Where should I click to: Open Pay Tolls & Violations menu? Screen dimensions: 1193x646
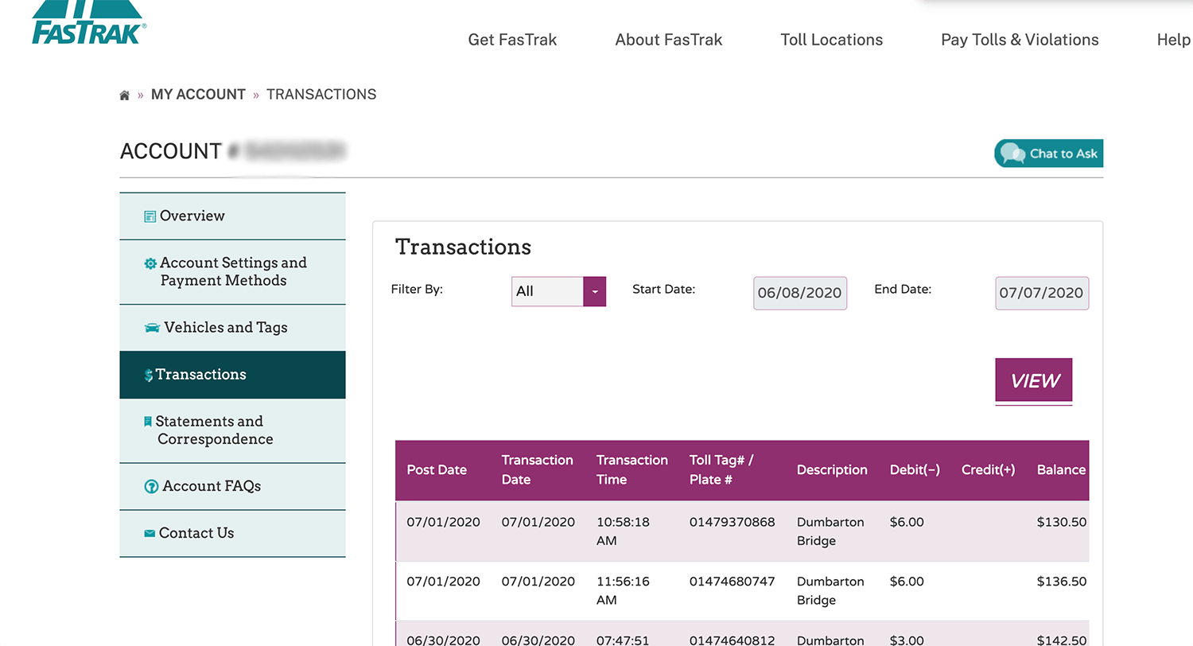tap(1020, 40)
